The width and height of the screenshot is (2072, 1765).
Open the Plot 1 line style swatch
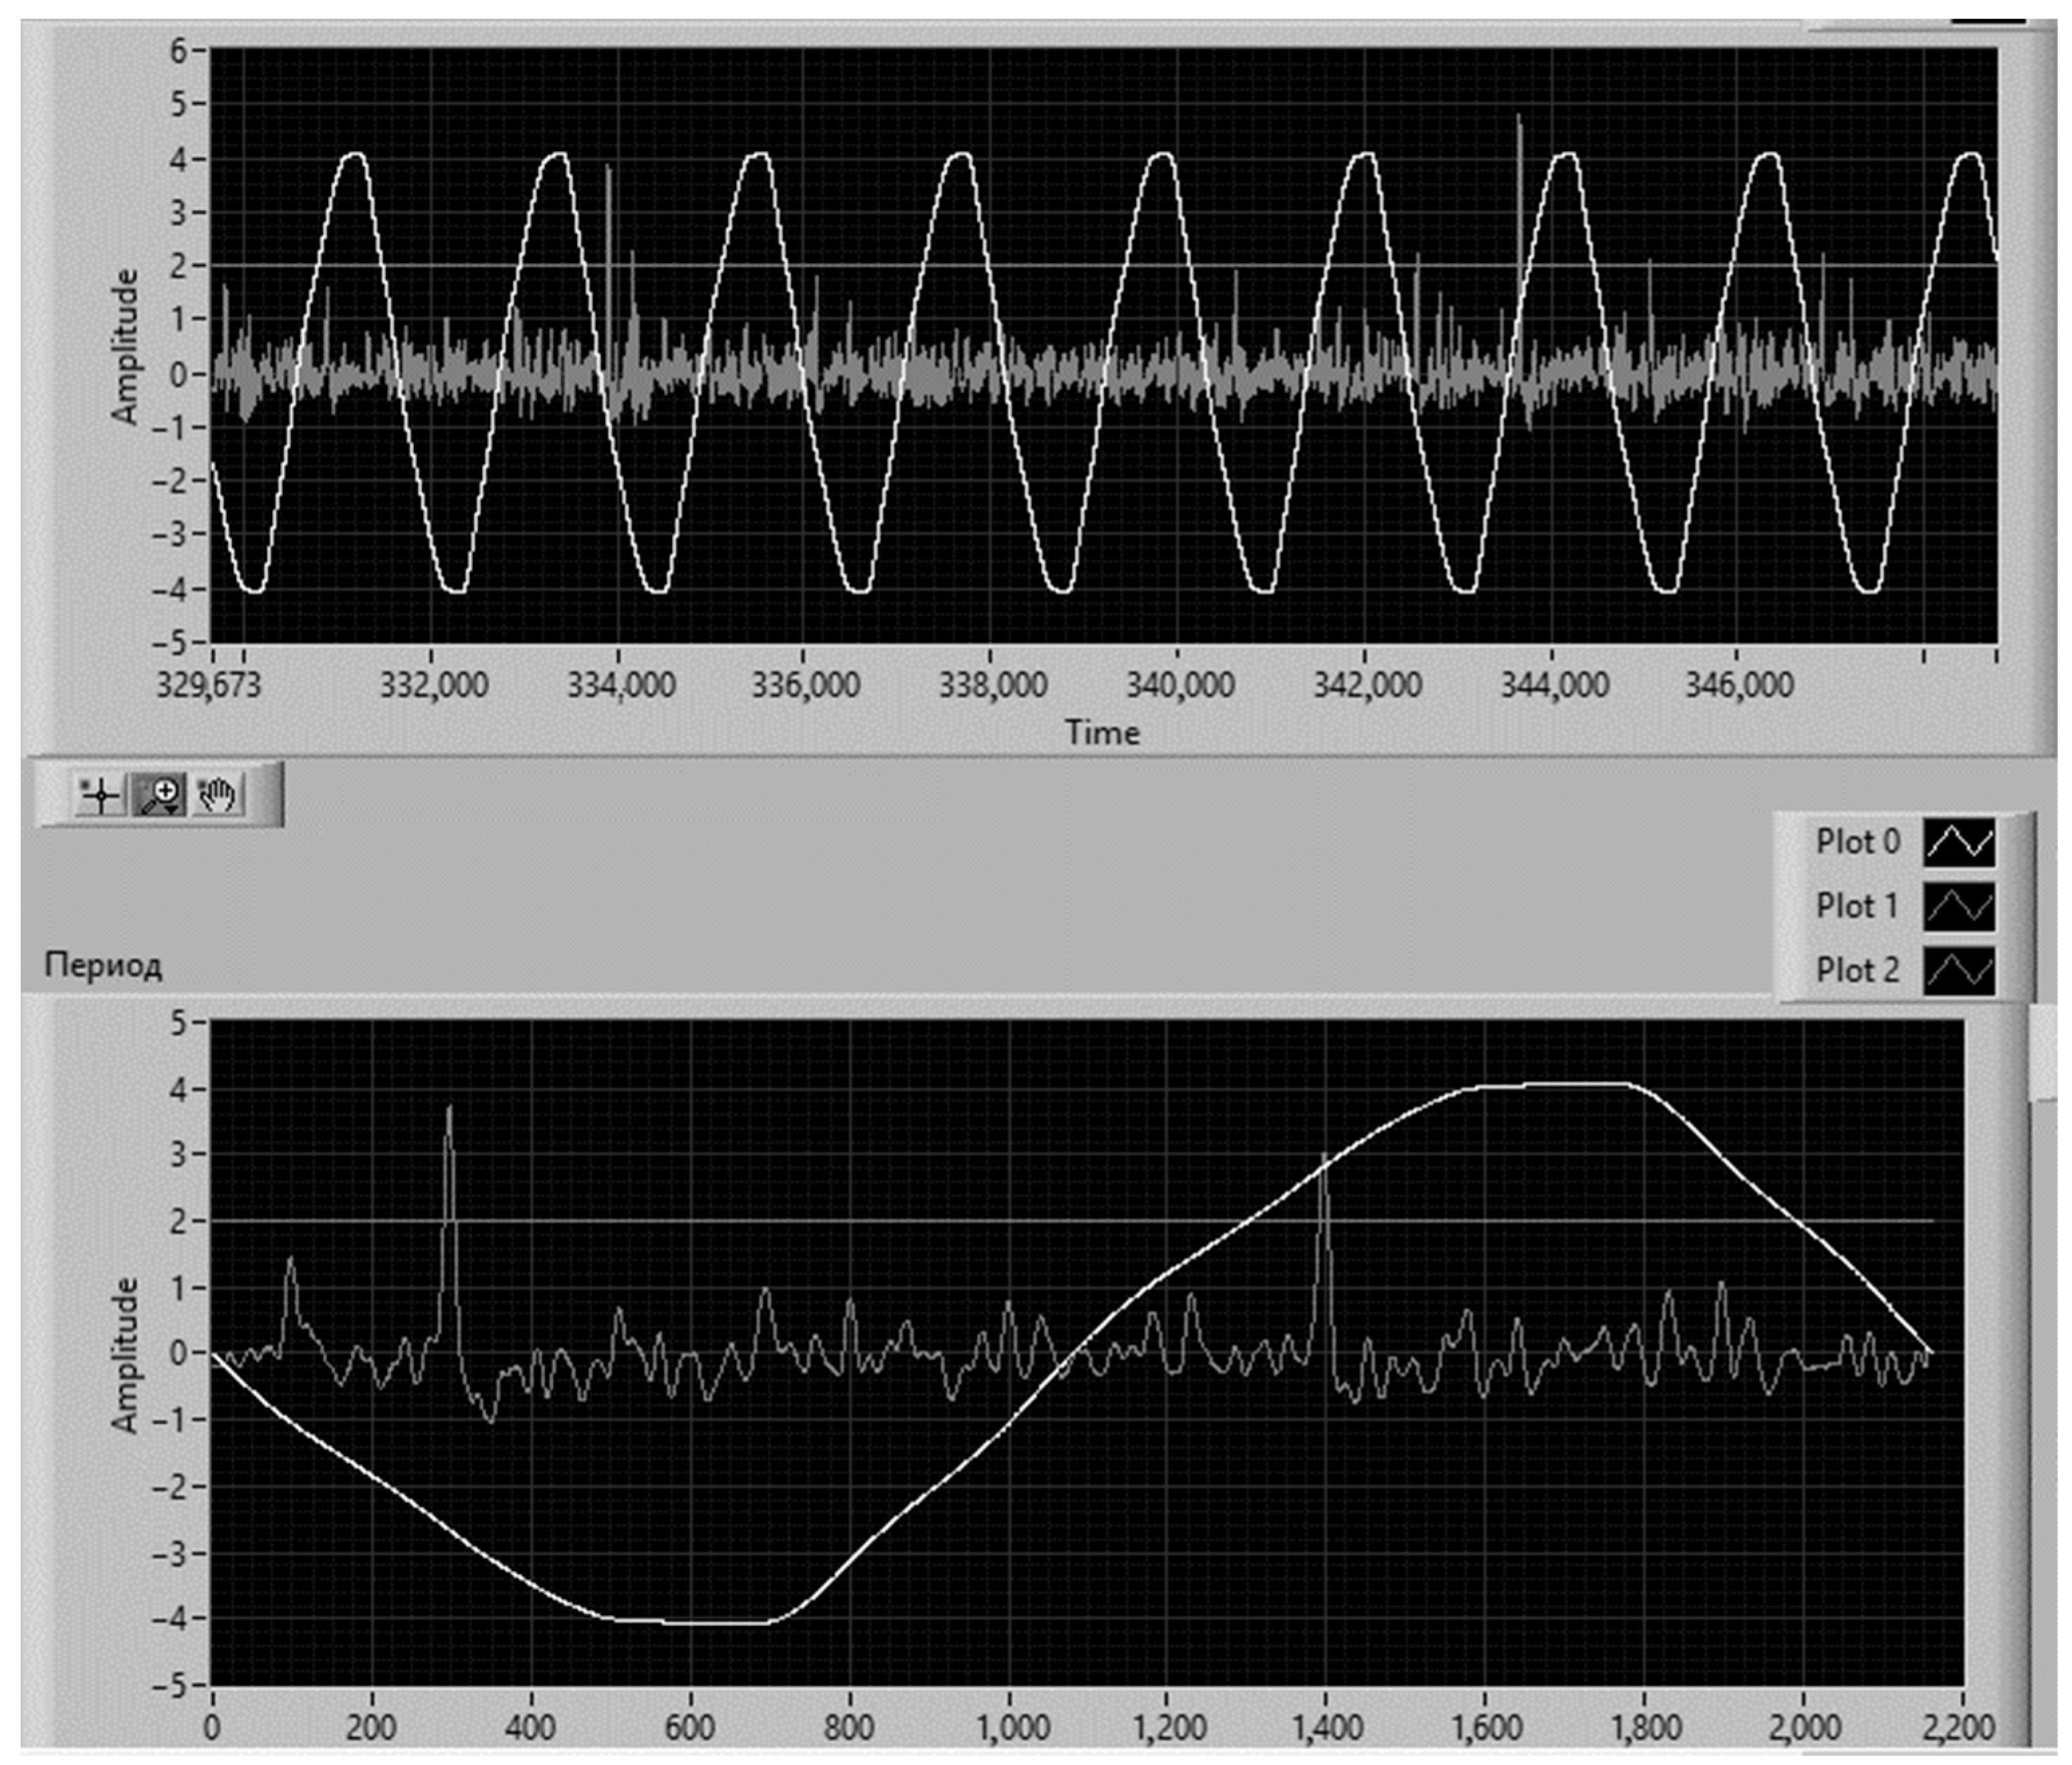click(x=1959, y=906)
